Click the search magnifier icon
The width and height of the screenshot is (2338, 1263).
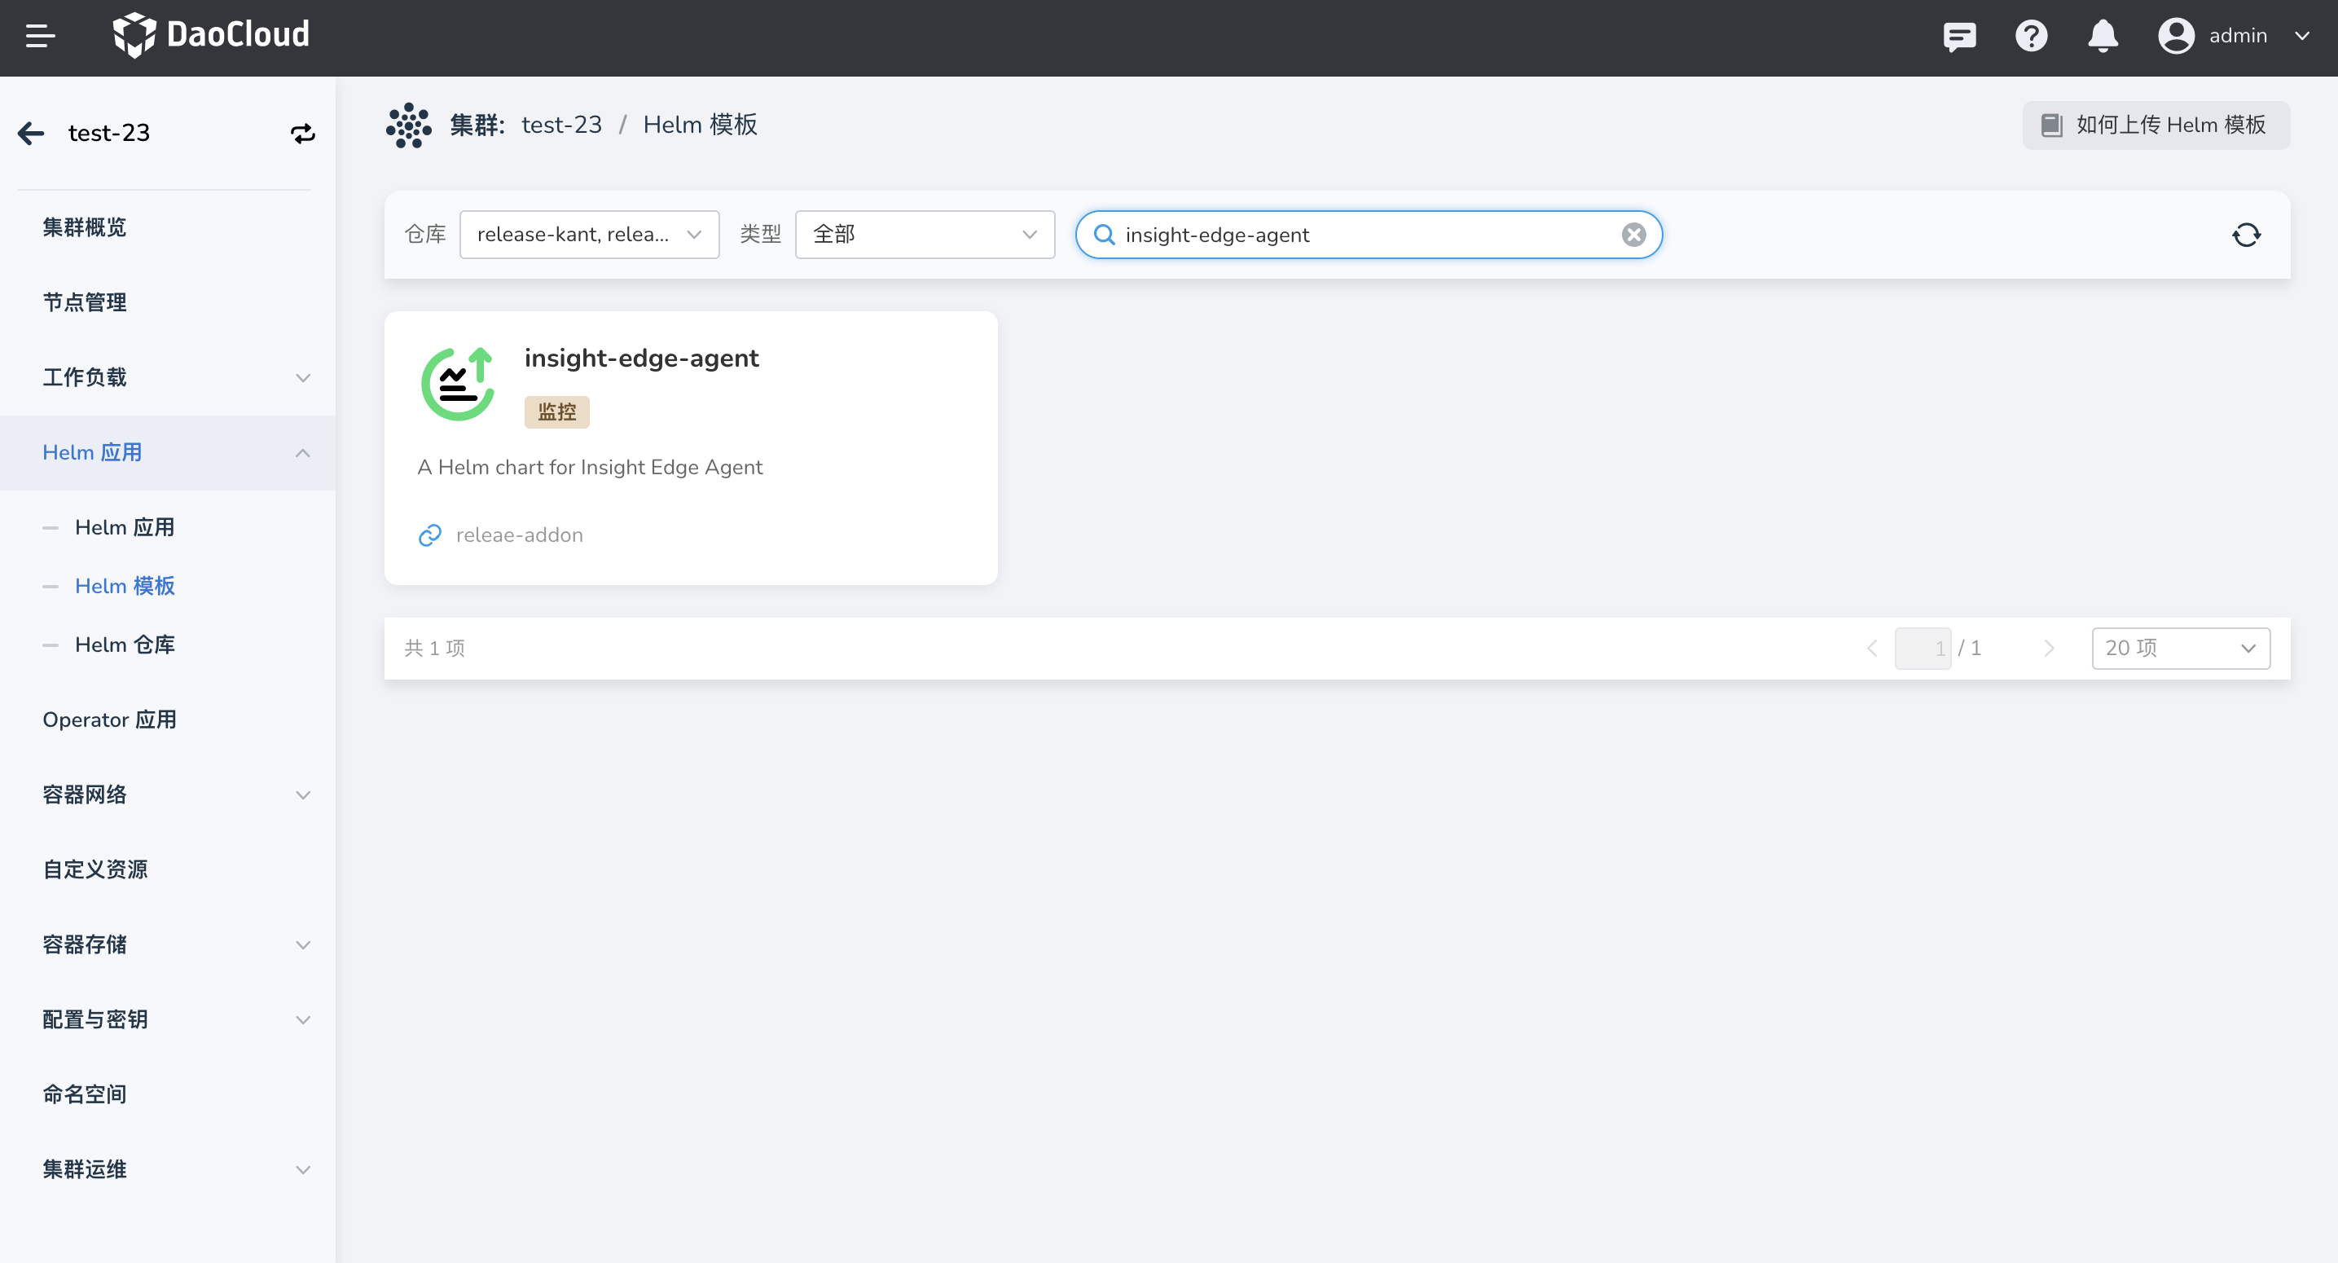[x=1104, y=235]
